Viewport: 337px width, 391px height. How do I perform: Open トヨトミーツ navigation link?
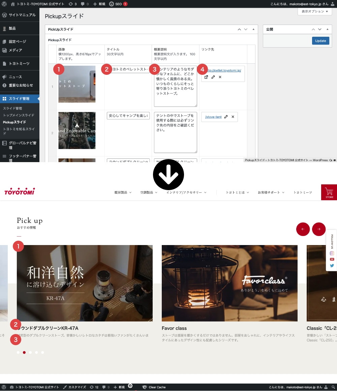coord(303,192)
